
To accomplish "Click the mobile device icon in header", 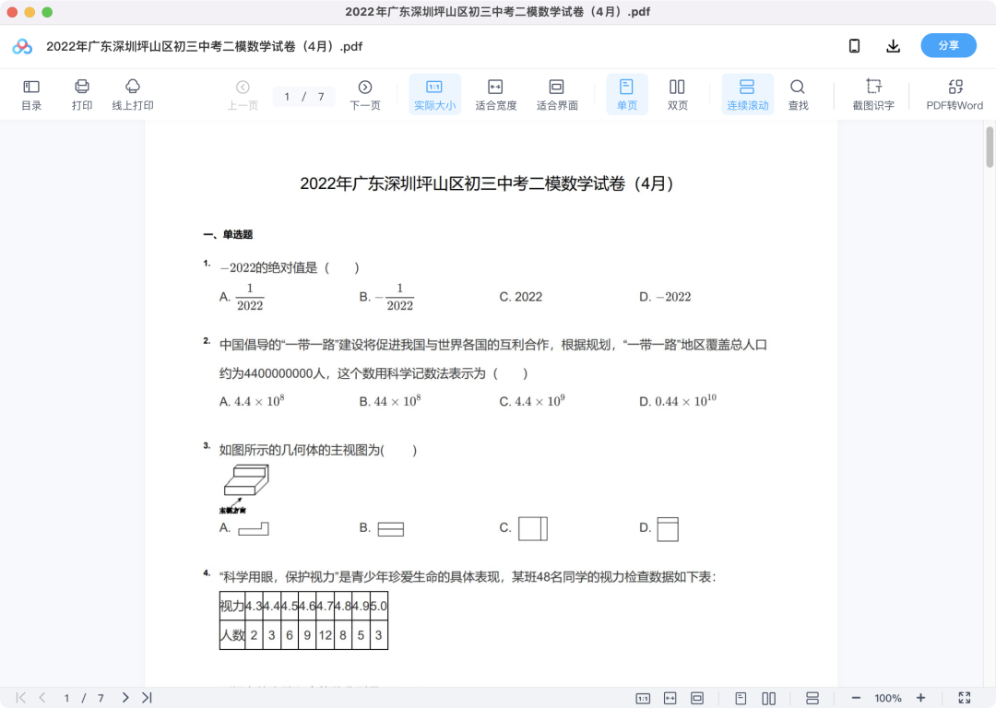I will click(854, 46).
